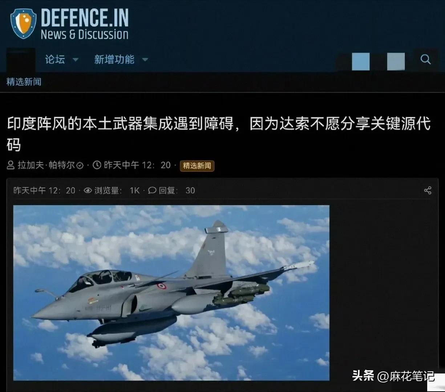Viewport: 445px width, 392px height.
Task: Expand the 新增功能 dropdown arrow
Action: [x=145, y=60]
